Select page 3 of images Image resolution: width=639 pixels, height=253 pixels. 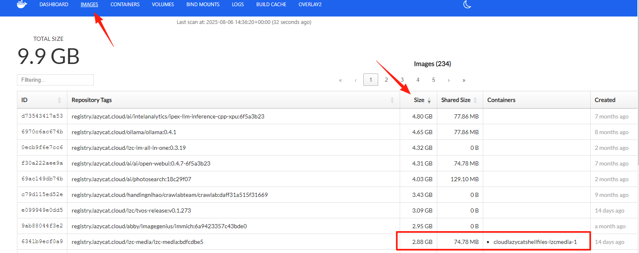pos(402,80)
